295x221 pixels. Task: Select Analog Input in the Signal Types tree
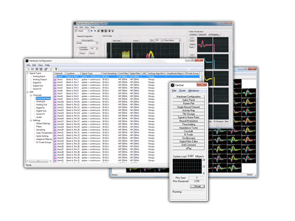[x=39, y=76]
